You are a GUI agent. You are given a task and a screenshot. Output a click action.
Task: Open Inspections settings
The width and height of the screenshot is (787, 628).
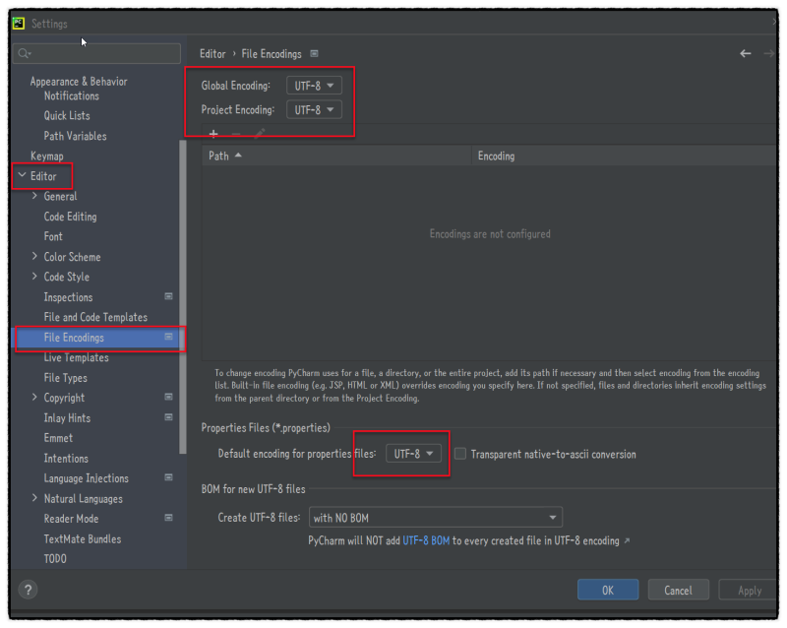(x=68, y=297)
